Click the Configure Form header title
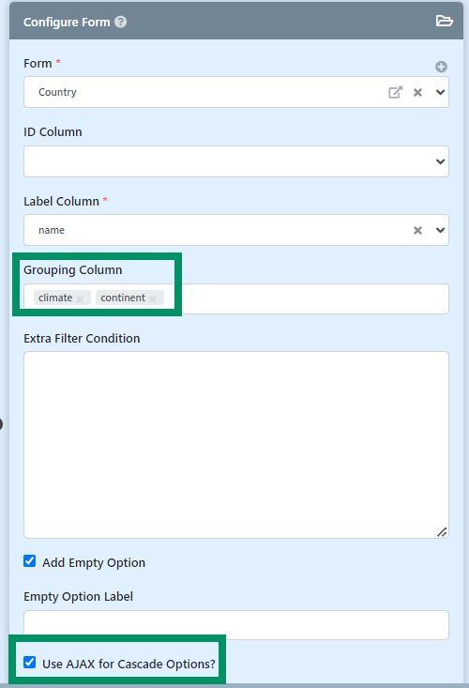 [67, 22]
